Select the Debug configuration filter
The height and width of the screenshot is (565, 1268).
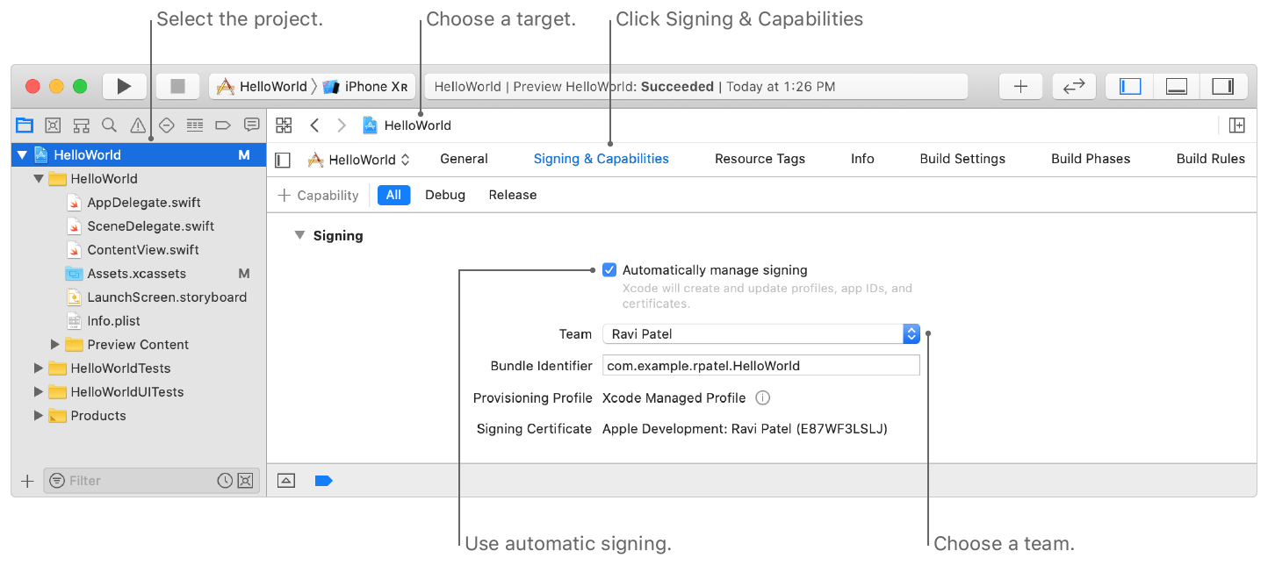[445, 195]
